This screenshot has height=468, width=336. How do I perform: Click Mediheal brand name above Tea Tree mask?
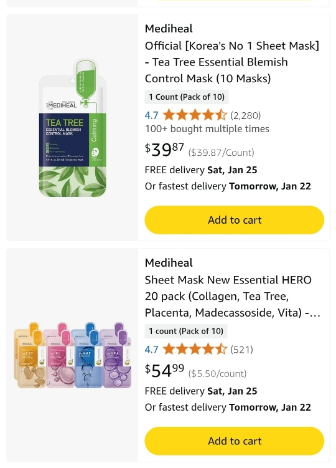coord(169,29)
